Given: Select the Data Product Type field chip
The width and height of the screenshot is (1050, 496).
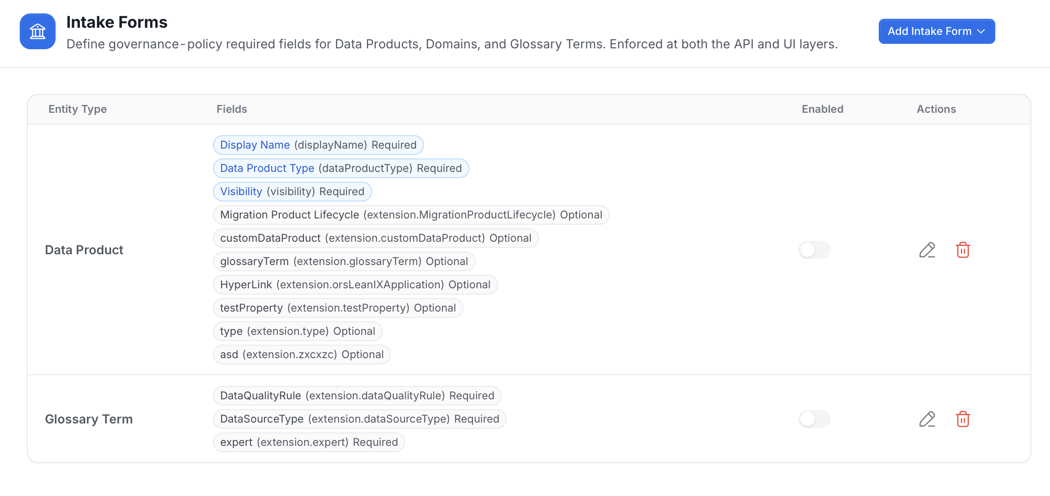Looking at the screenshot, I should coord(341,168).
